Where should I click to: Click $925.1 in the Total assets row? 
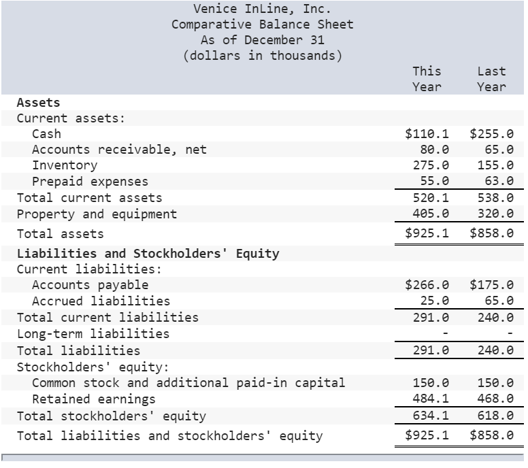pyautogui.click(x=427, y=233)
